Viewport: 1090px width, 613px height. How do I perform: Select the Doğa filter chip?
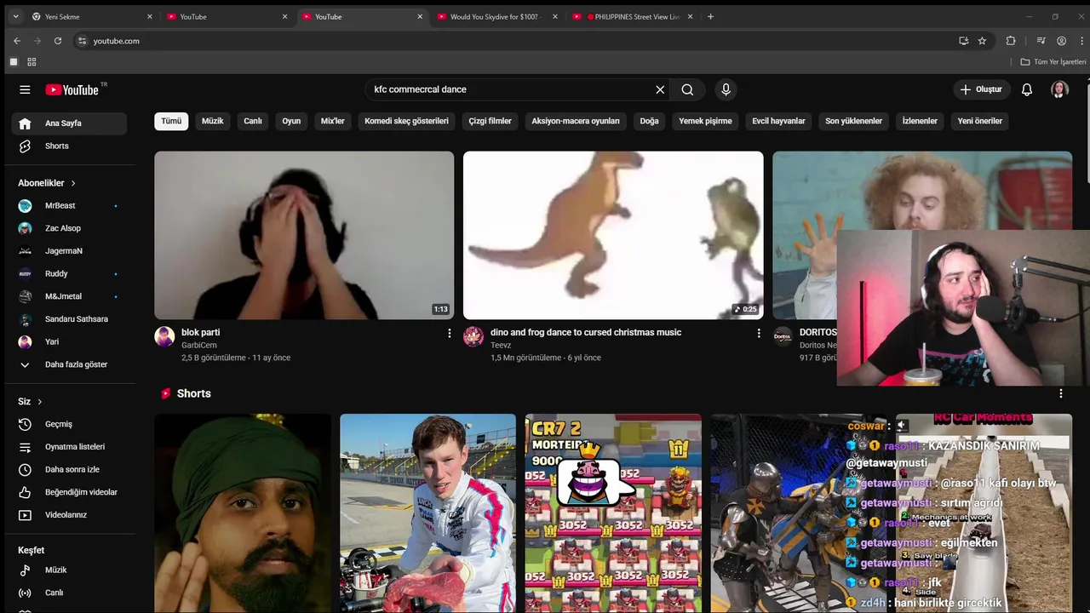[x=649, y=121]
